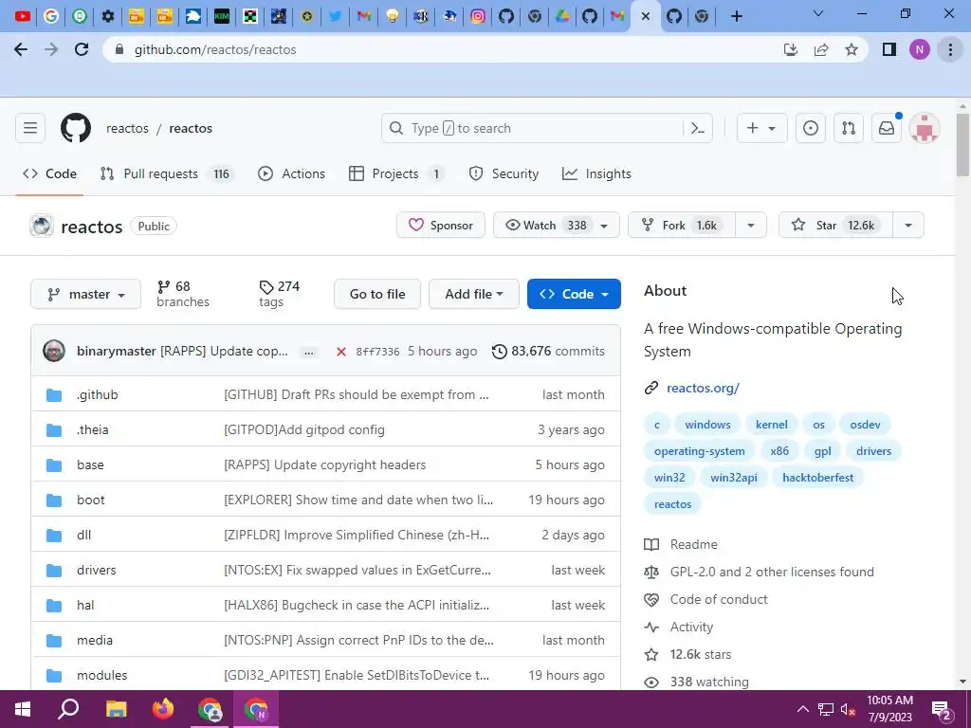Open the GitHub hamburger navigation menu
This screenshot has width=971, height=728.
click(30, 128)
